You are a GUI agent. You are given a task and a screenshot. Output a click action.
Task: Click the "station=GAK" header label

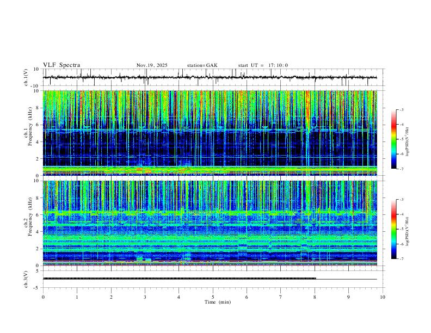[202, 65]
